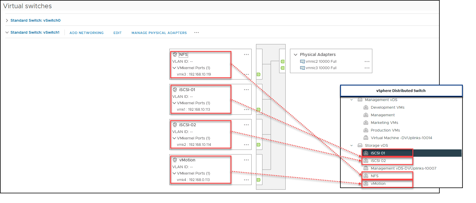Click the iSCSI-01 port group icon
476x203 pixels.
(175, 90)
